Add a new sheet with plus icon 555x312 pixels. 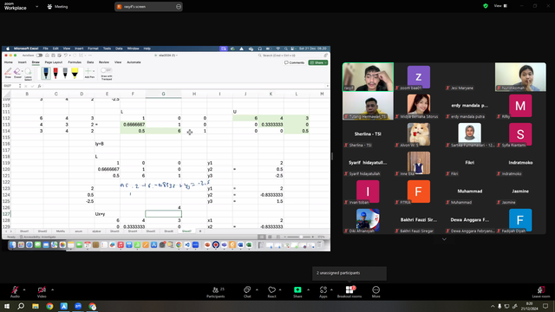pyautogui.click(x=200, y=231)
